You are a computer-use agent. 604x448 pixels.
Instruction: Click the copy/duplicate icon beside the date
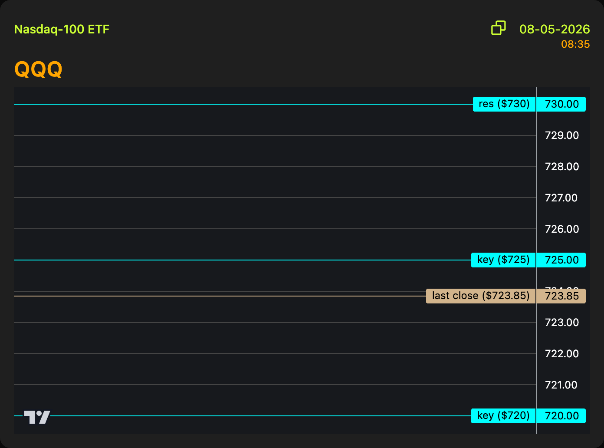click(x=499, y=28)
